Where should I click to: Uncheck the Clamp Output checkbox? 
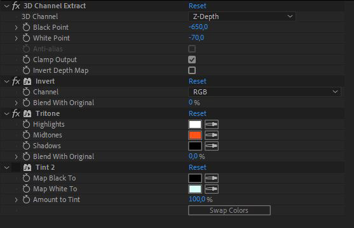192,60
